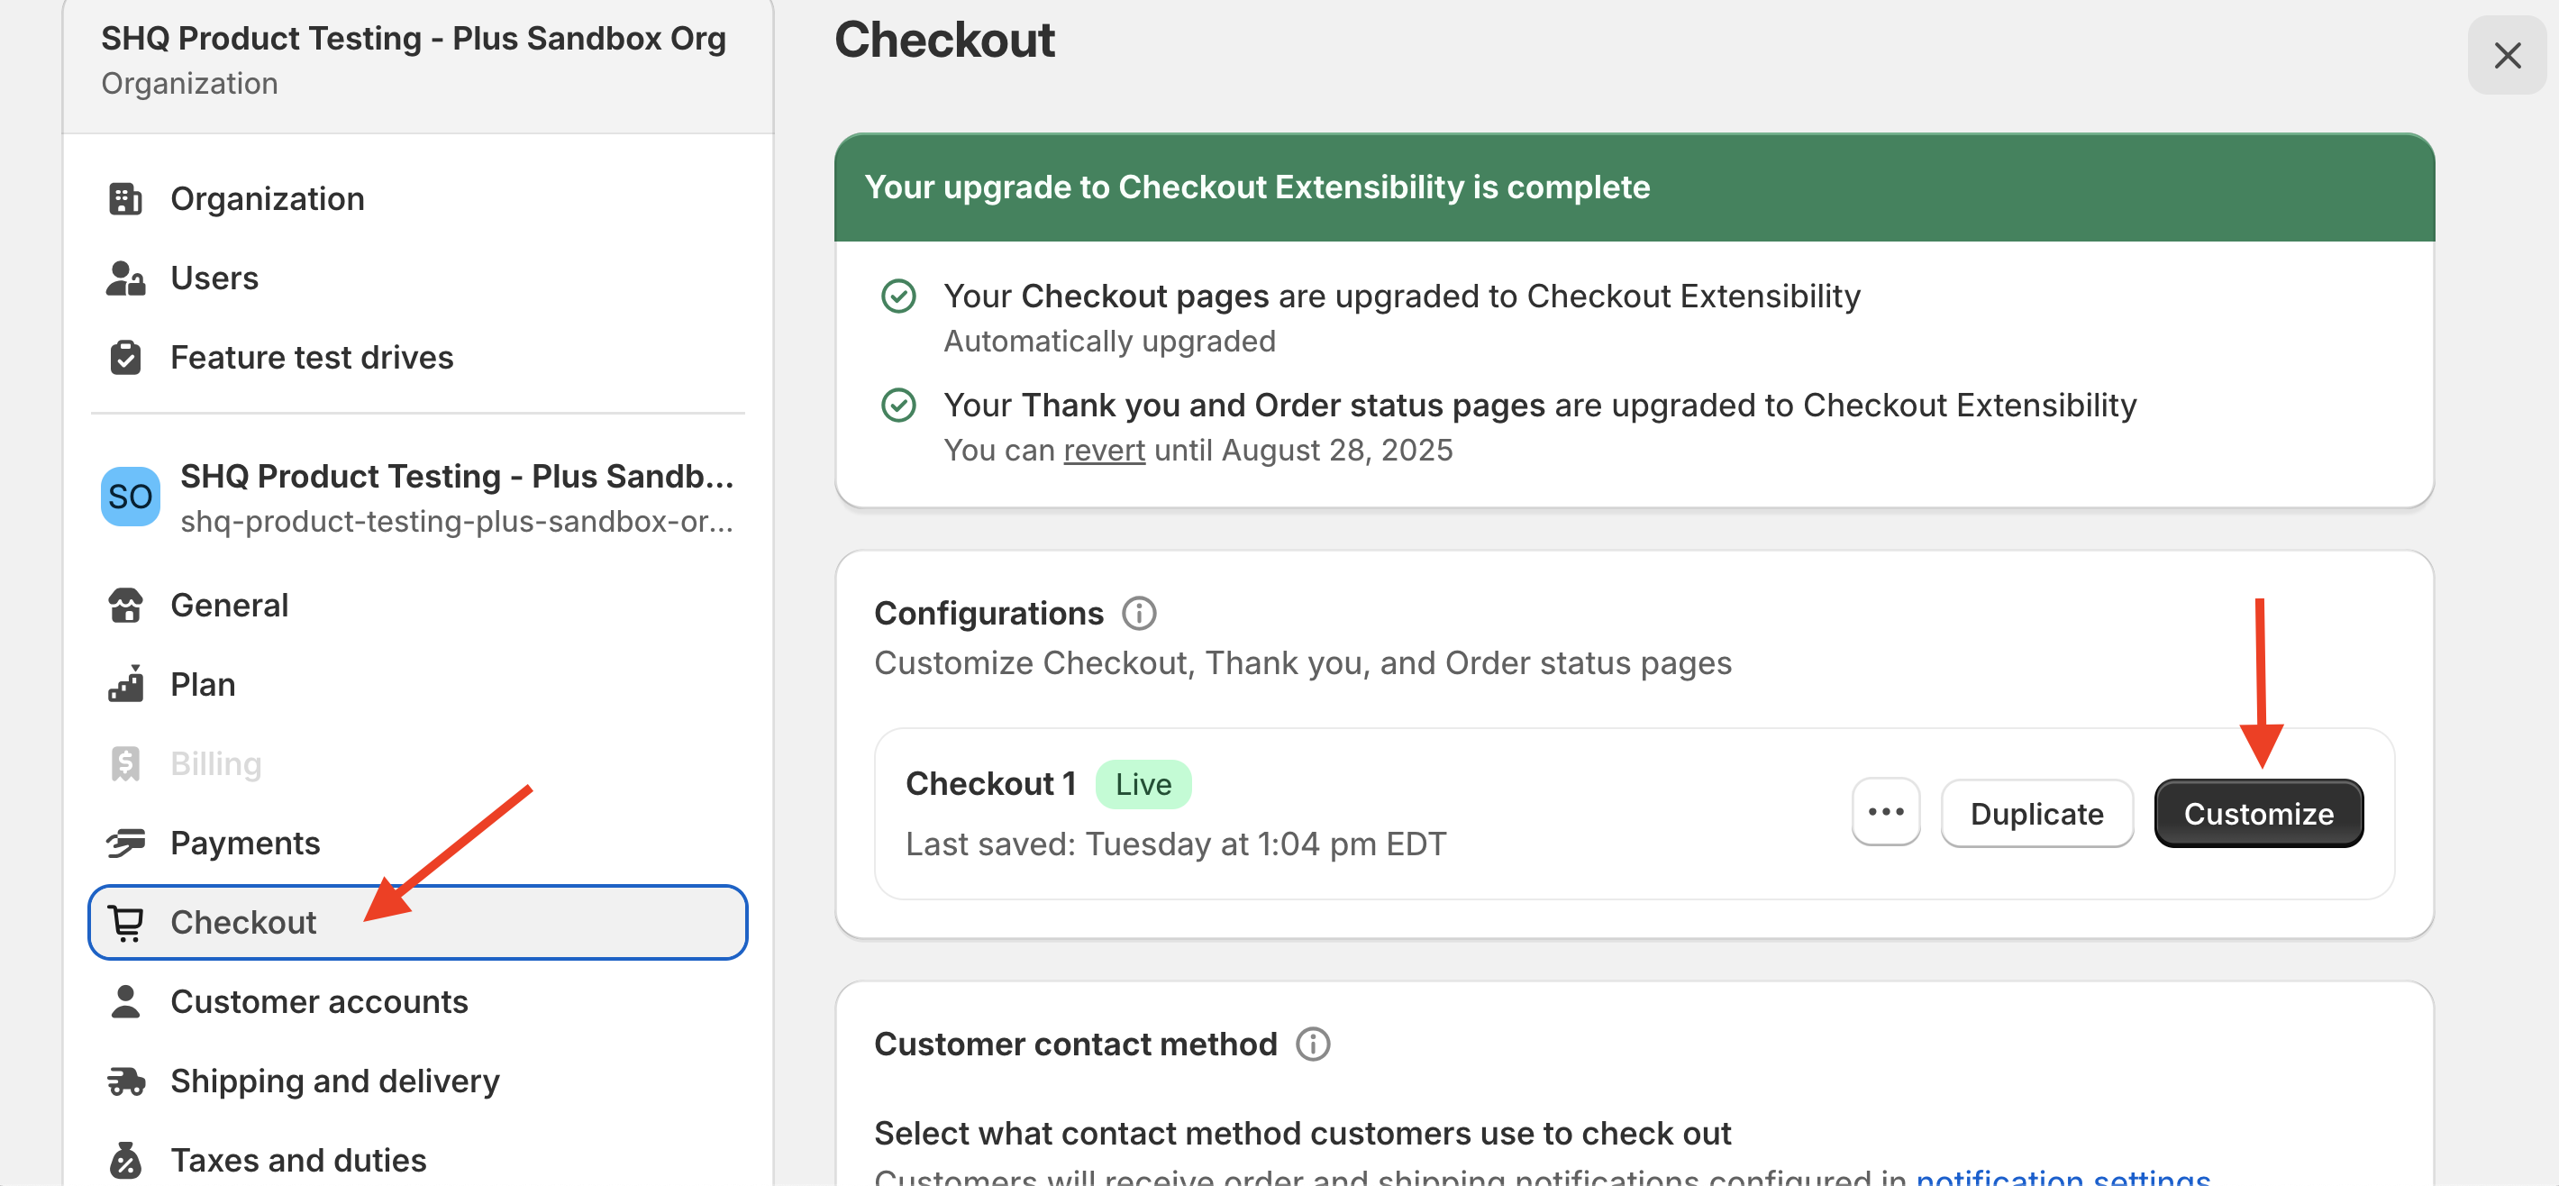The height and width of the screenshot is (1186, 2559).
Task: Duplicate the Checkout 1 configuration
Action: (x=2036, y=814)
